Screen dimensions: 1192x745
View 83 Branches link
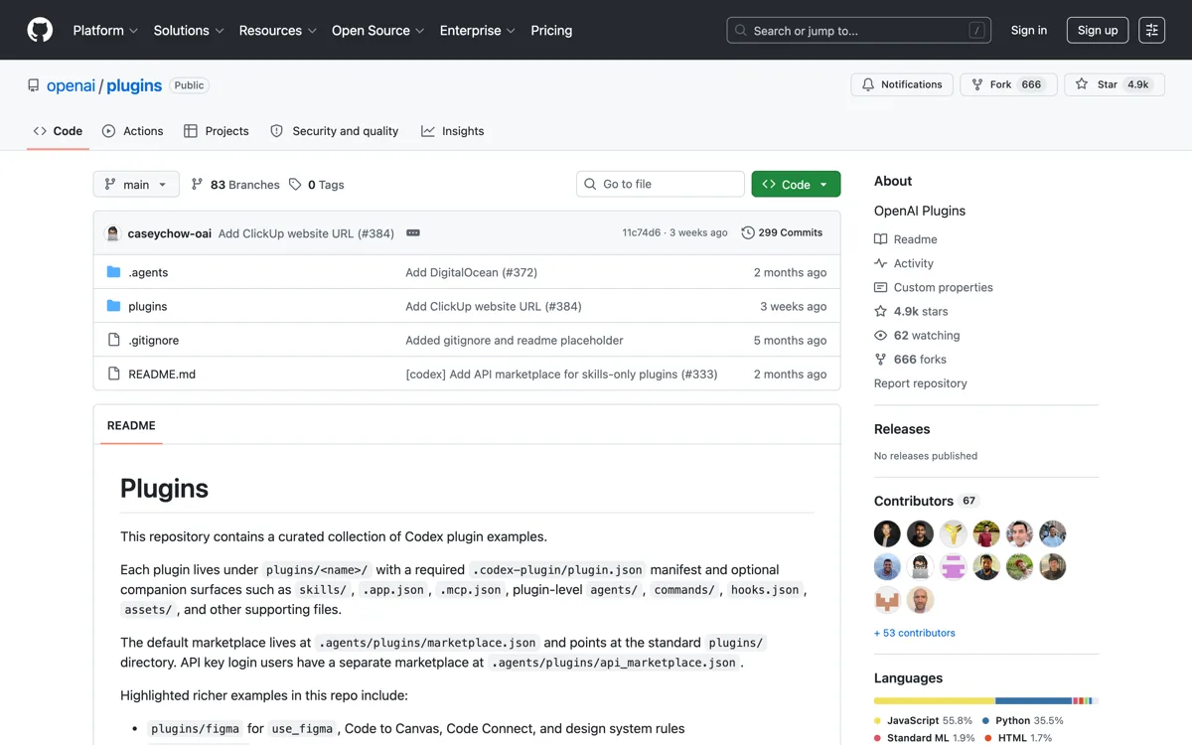(x=235, y=185)
